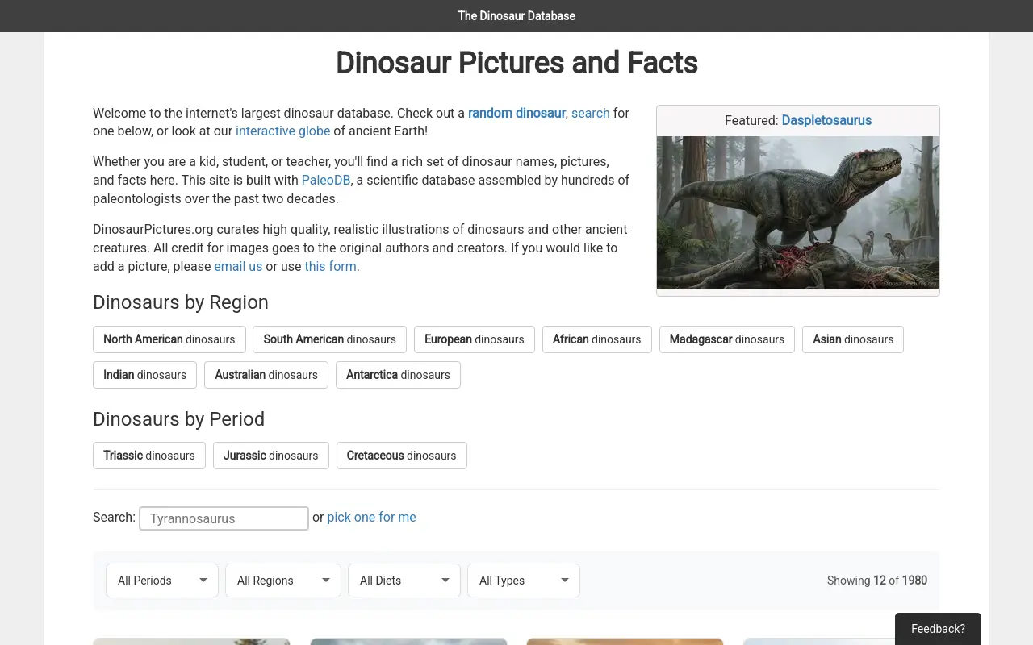
Task: Click the Dinosaurs by Region heading
Action: point(181,302)
